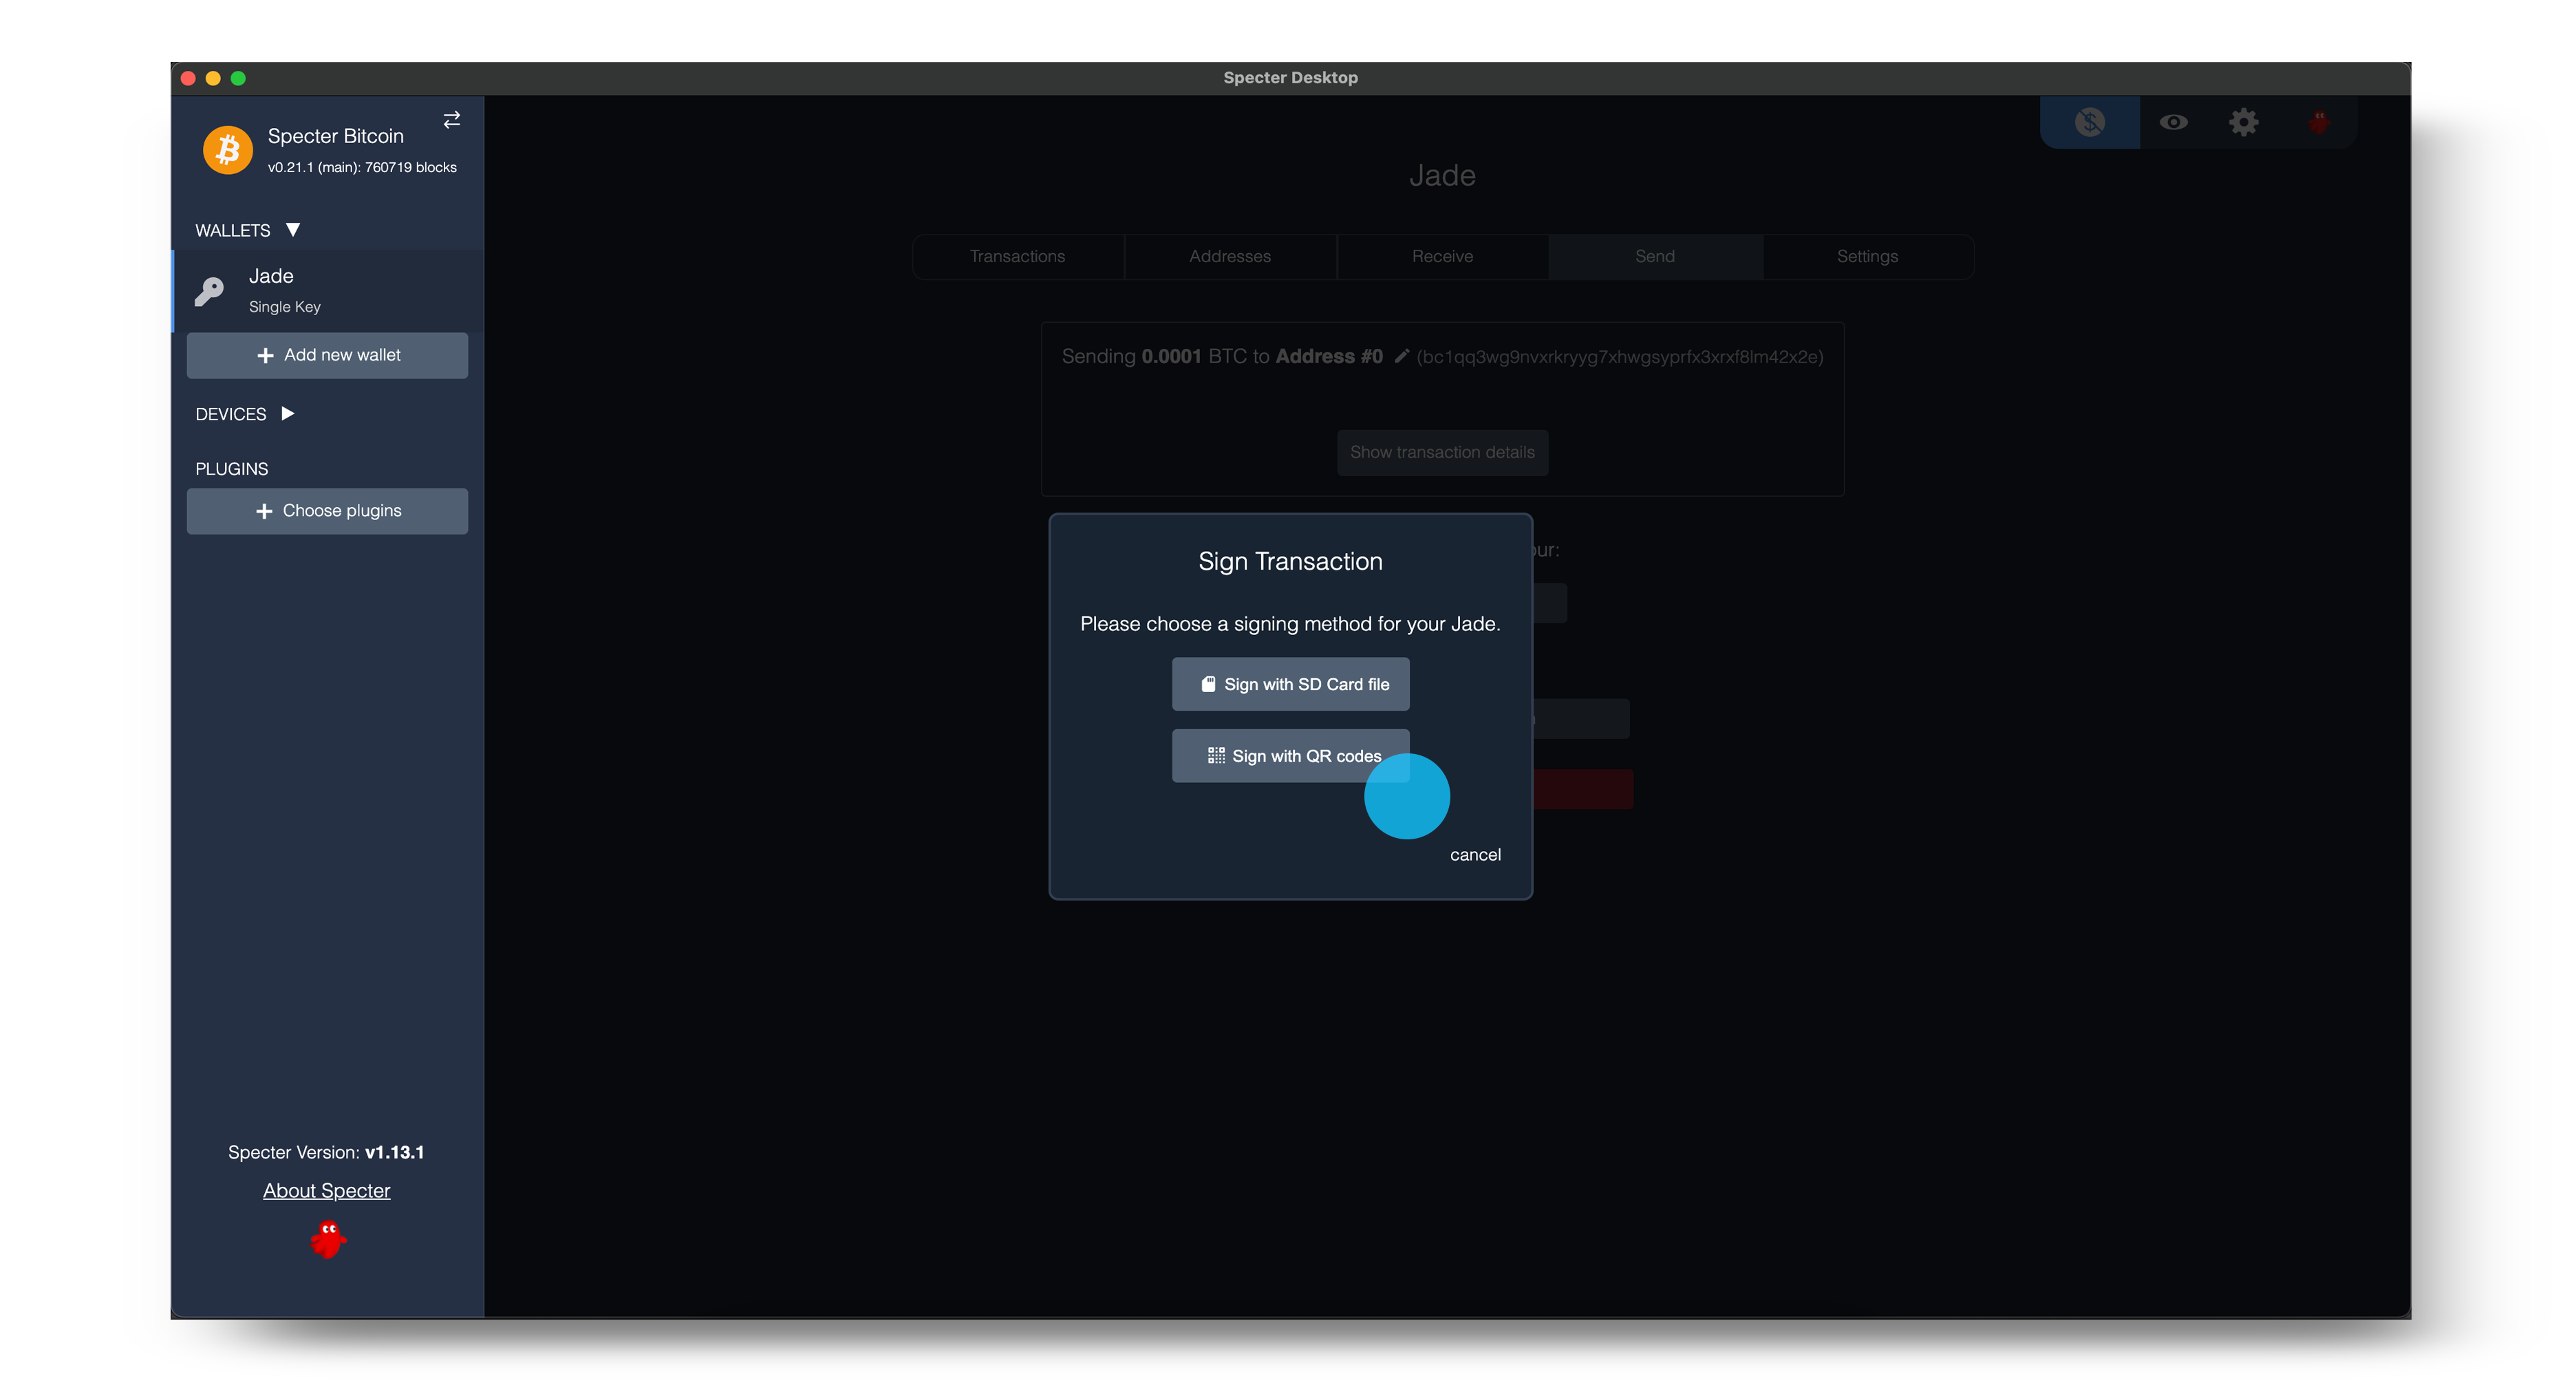The width and height of the screenshot is (2576, 1387).
Task: Click the red button behind the dialog
Action: (x=1583, y=789)
